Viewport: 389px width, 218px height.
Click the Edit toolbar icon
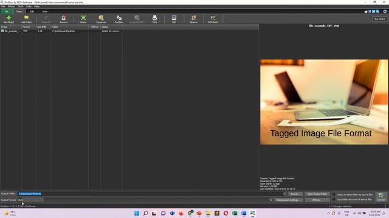(x=174, y=19)
